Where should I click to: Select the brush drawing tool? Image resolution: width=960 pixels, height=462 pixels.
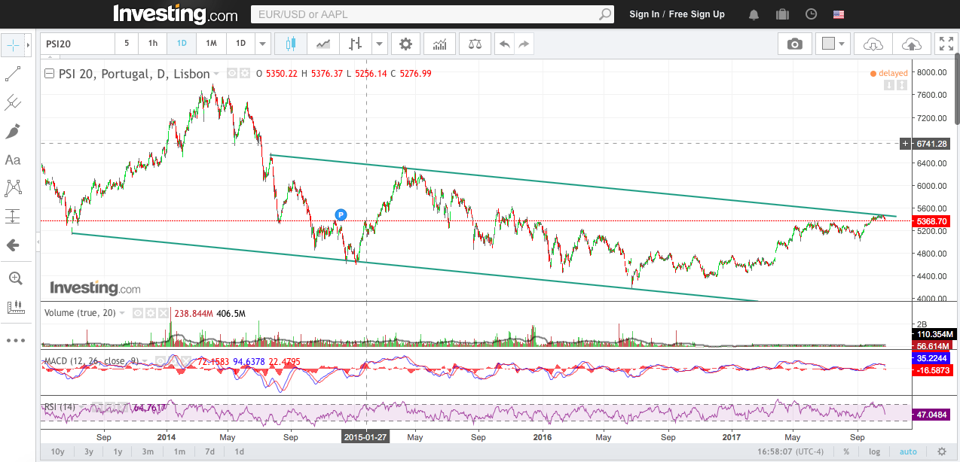(13, 131)
